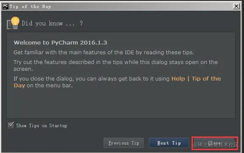
Task: Click the X in the title bar
Action: point(236,6)
